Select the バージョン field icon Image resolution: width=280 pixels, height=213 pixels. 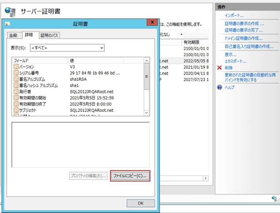16,67
